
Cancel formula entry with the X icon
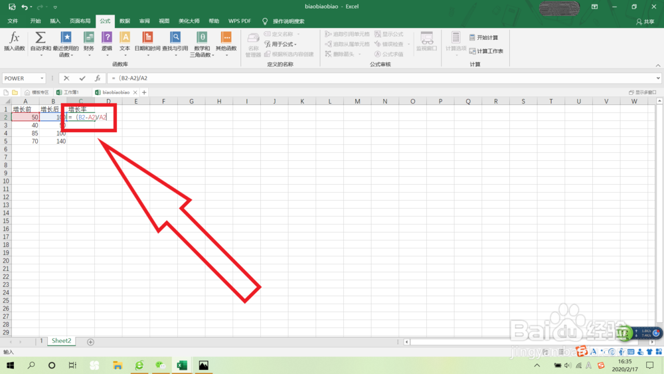(66, 78)
